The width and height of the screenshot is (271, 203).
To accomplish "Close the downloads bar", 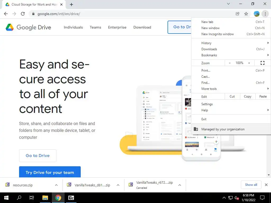I will point(266,185).
